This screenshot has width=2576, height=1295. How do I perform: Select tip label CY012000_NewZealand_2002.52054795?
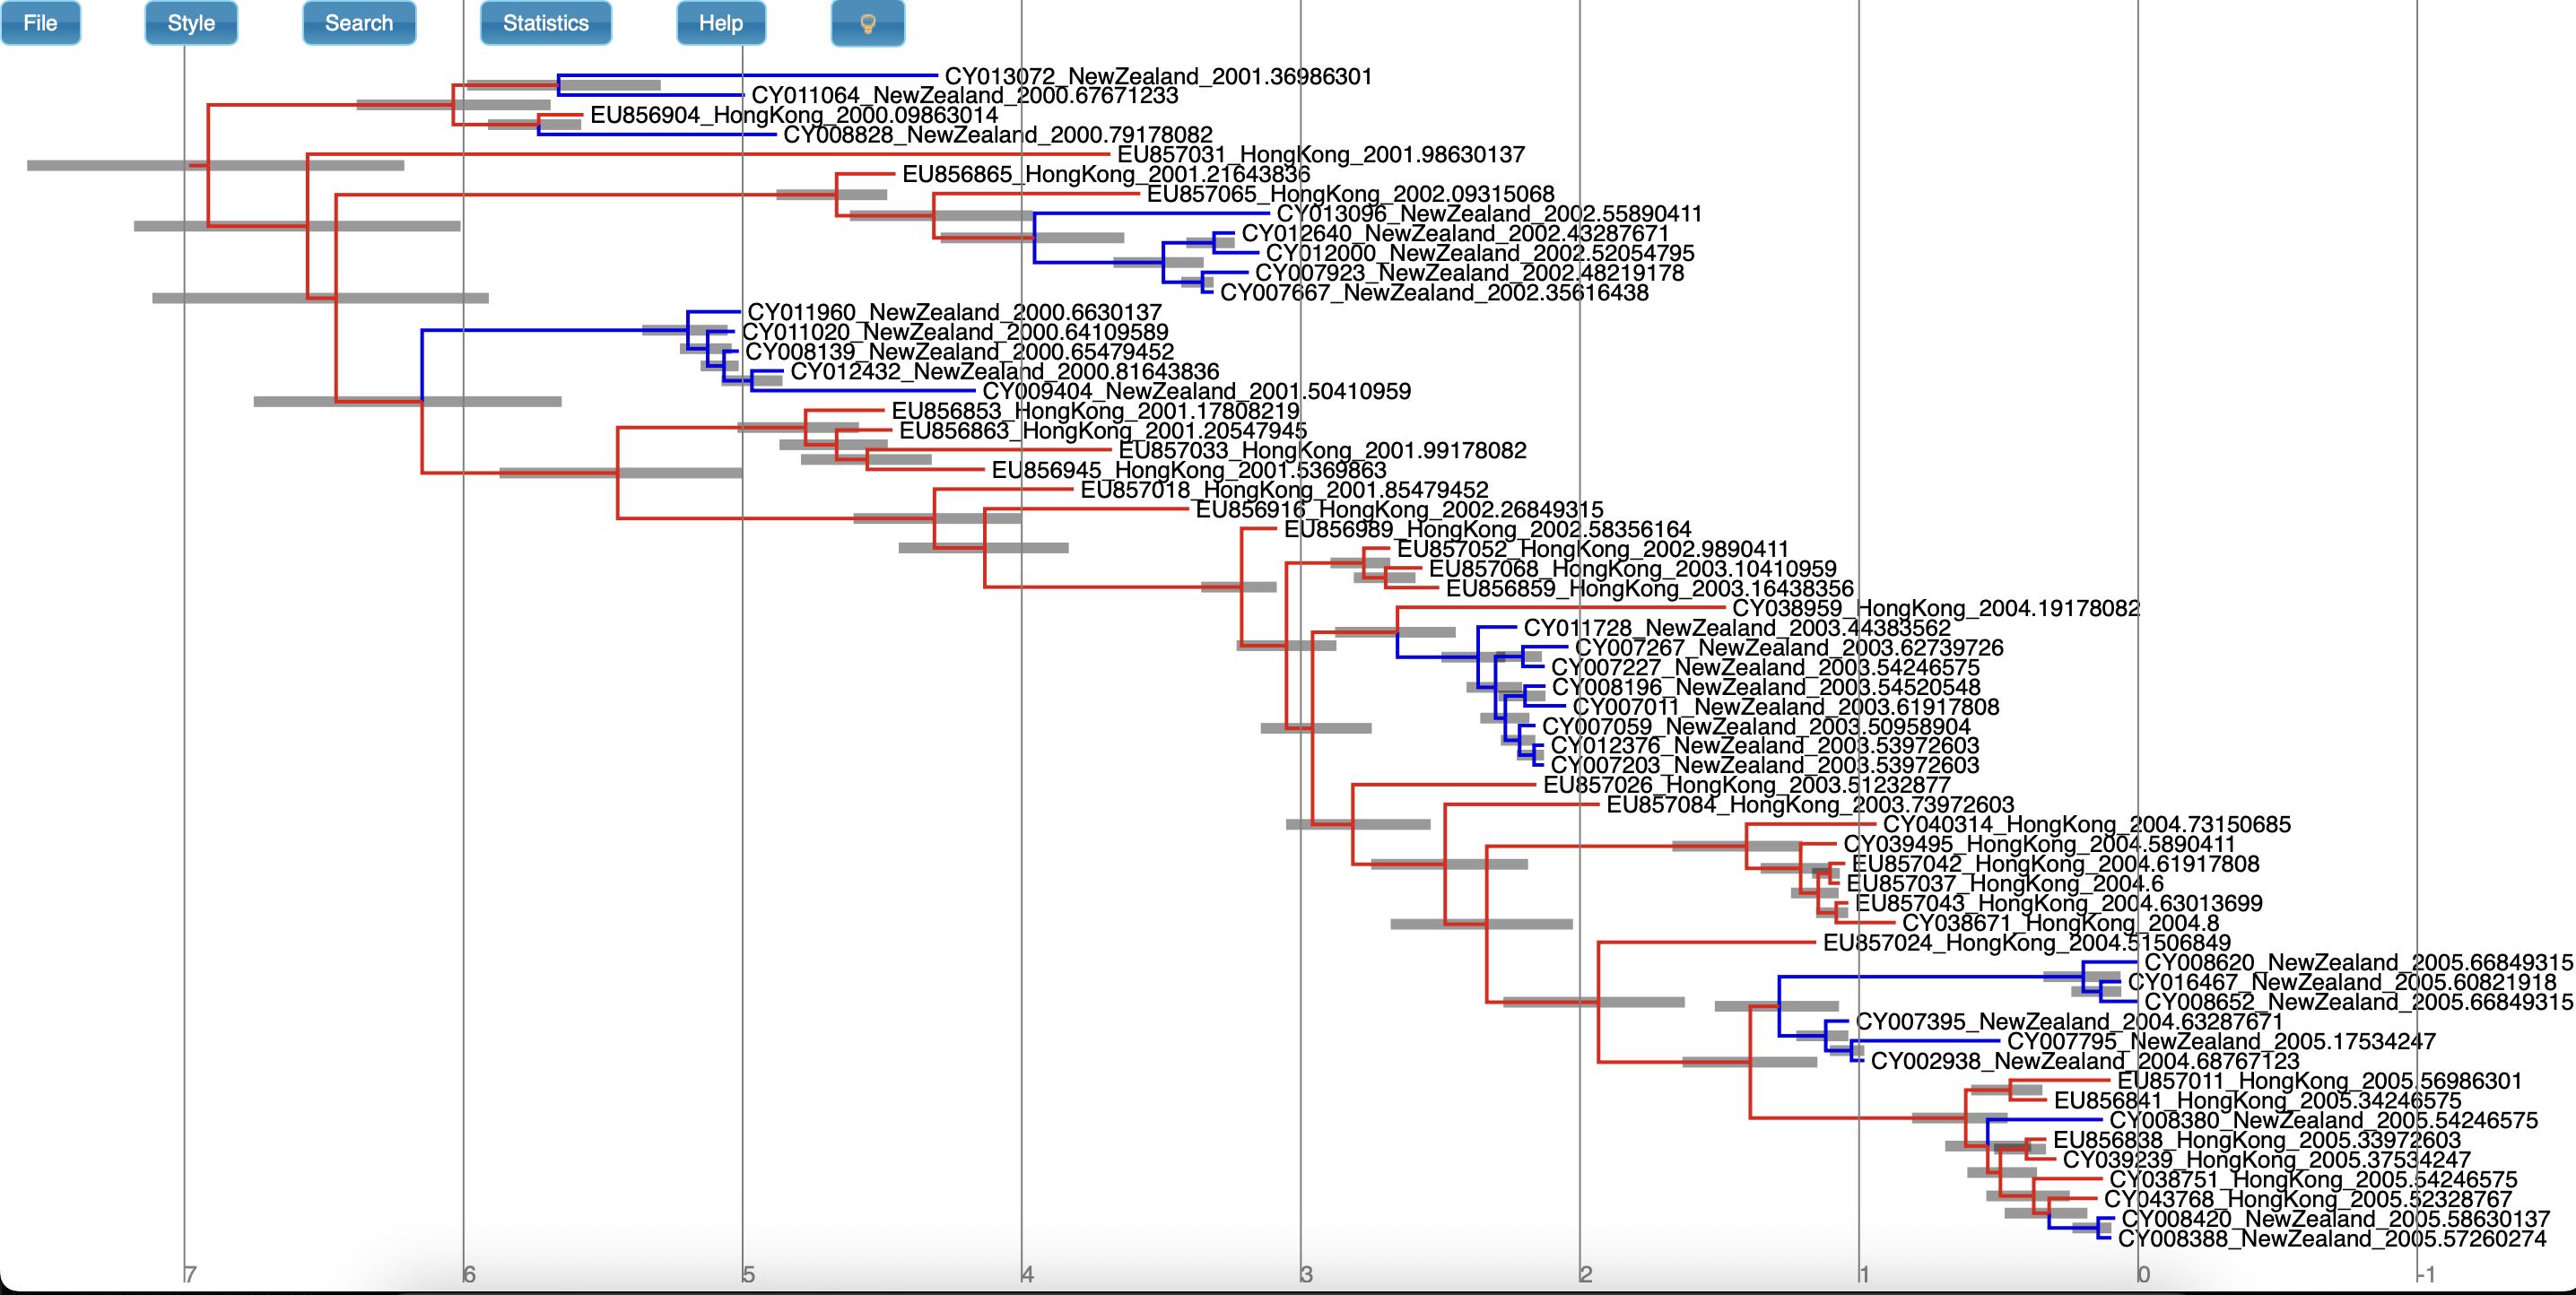[1480, 253]
